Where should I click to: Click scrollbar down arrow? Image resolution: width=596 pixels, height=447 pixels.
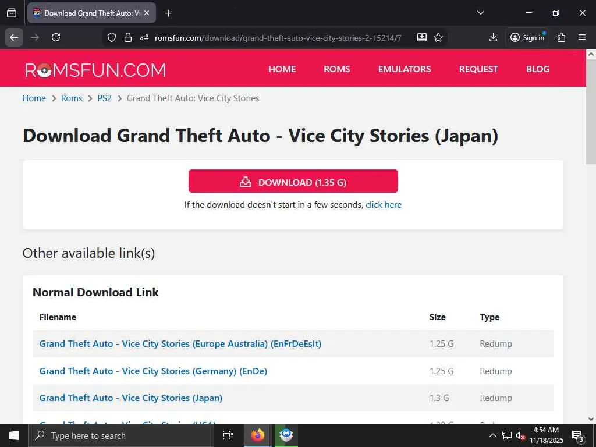pyautogui.click(x=591, y=419)
